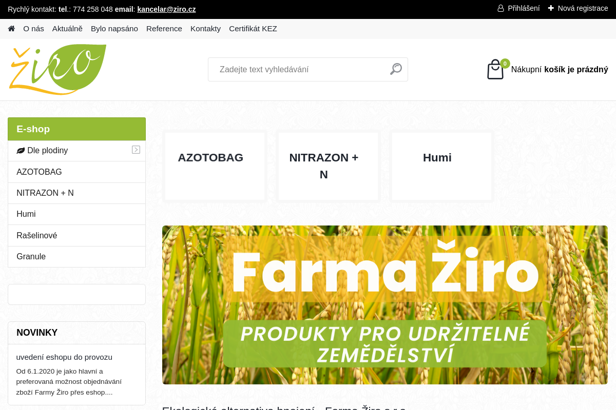616x410 pixels.
Task: Go to the home page icon
Action: [11, 29]
